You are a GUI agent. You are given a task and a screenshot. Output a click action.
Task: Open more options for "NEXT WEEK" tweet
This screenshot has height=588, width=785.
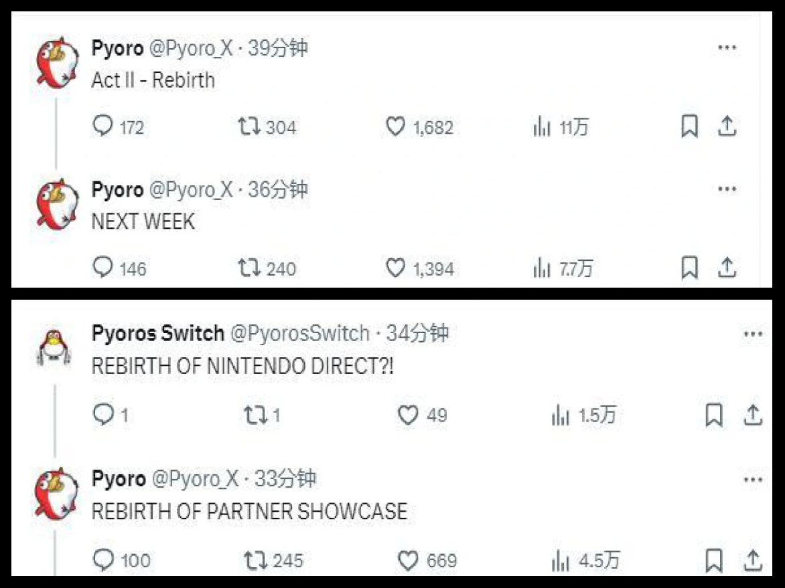point(727,189)
